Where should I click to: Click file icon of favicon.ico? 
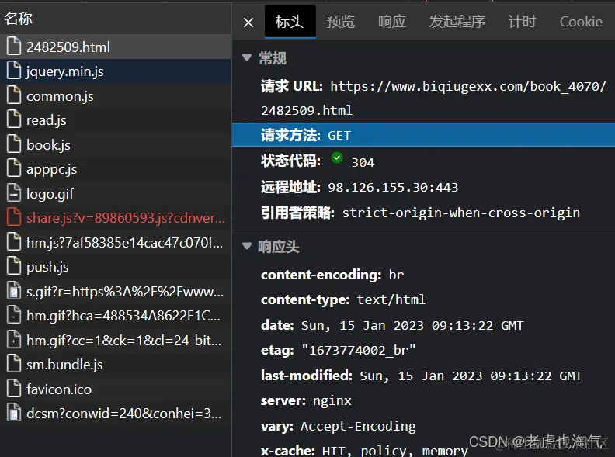point(14,389)
